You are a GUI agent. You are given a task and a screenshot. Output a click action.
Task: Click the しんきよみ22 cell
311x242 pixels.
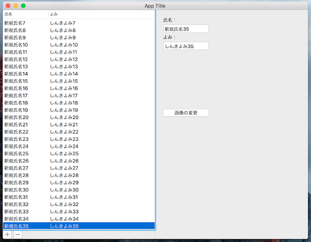(64, 132)
